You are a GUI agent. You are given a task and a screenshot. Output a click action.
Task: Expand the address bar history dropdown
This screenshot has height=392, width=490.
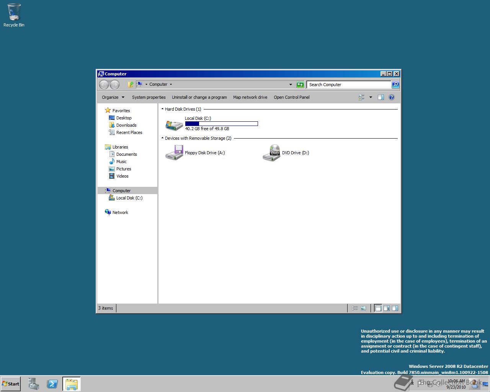click(x=291, y=85)
